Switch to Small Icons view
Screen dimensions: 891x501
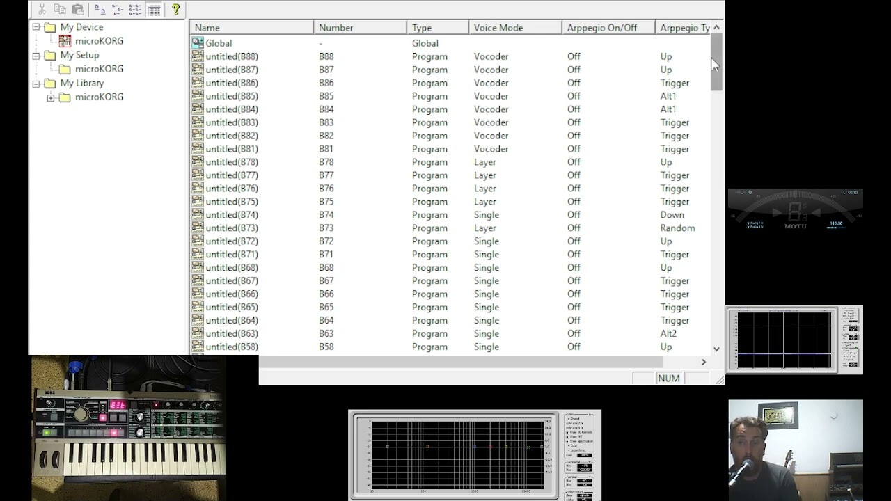(x=118, y=10)
